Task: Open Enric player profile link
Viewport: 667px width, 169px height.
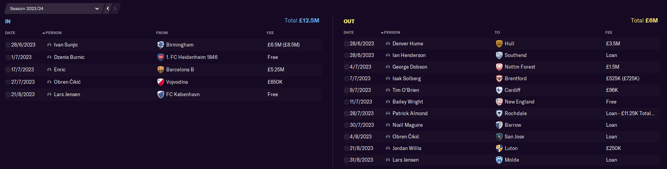Action: (60, 69)
